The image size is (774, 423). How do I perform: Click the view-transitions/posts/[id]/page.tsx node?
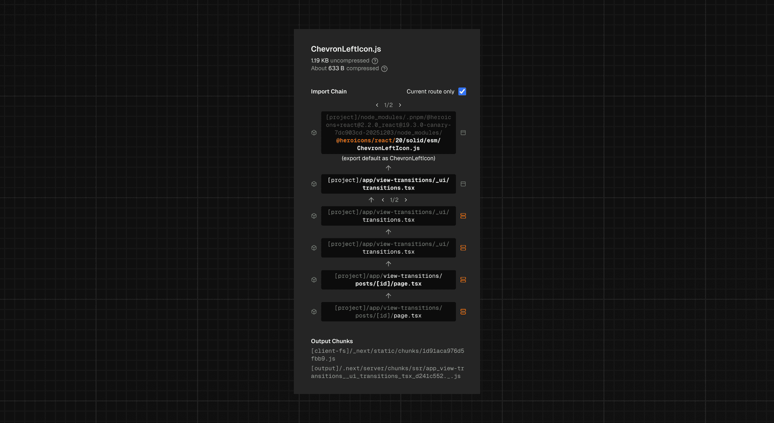pyautogui.click(x=388, y=279)
